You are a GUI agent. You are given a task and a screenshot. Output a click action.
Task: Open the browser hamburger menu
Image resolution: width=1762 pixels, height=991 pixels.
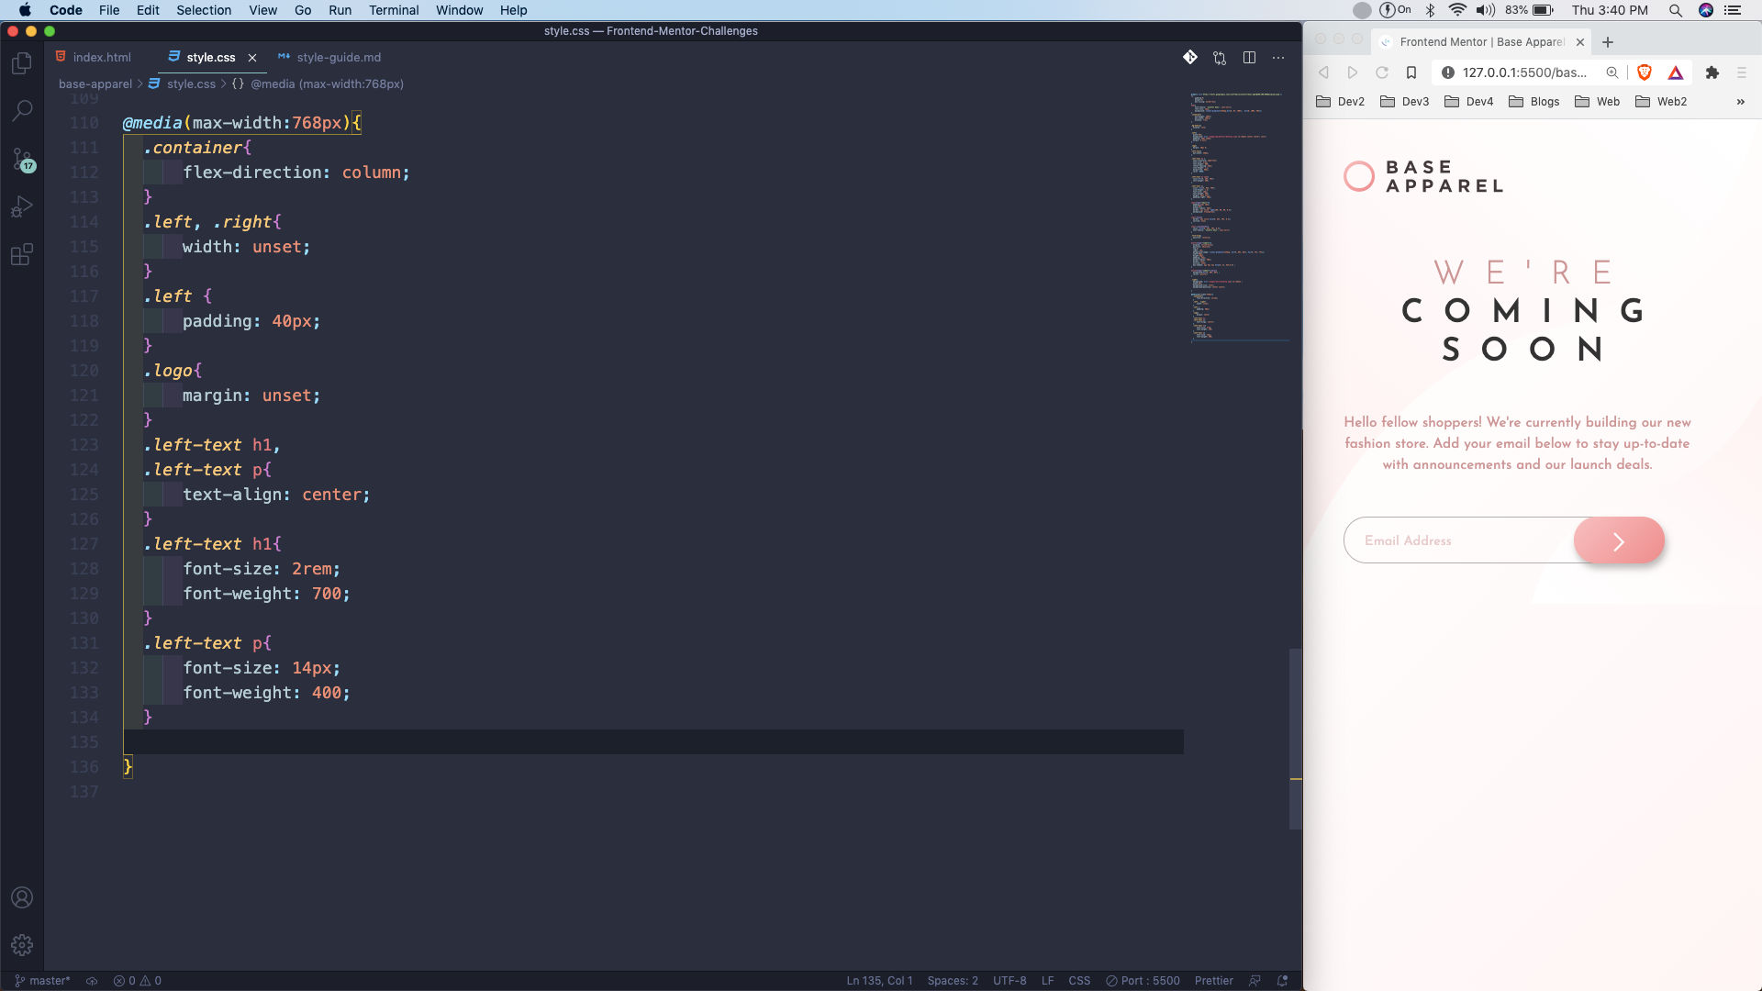[1742, 72]
